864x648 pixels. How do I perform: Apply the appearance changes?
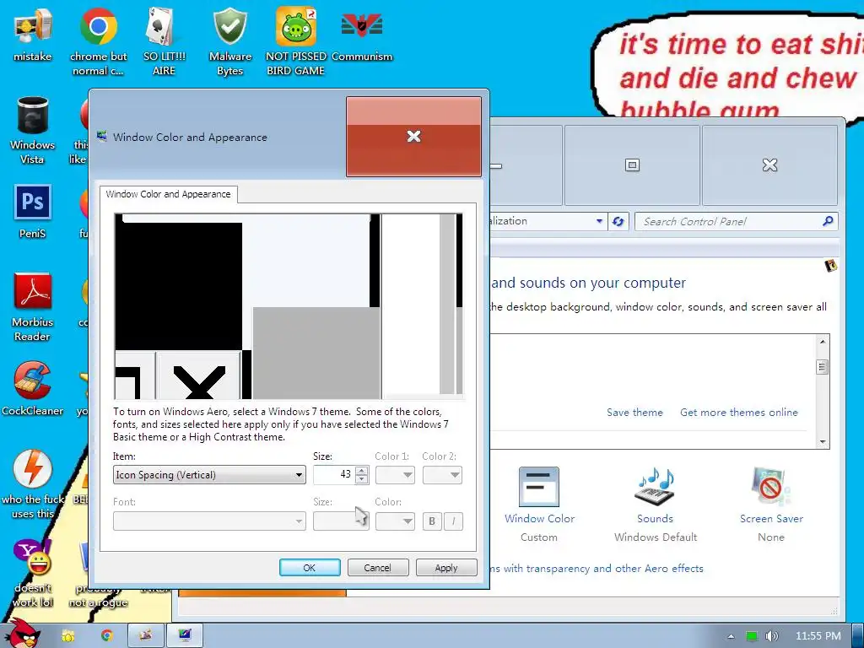[446, 568]
